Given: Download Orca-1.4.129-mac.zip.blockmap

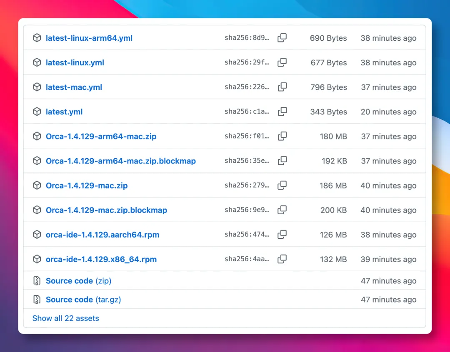Looking at the screenshot, I should (106, 210).
